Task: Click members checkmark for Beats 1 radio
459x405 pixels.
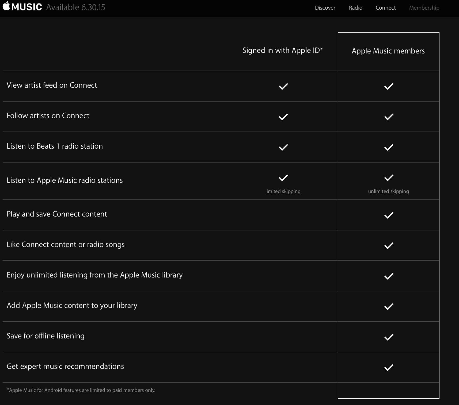Action: click(389, 147)
